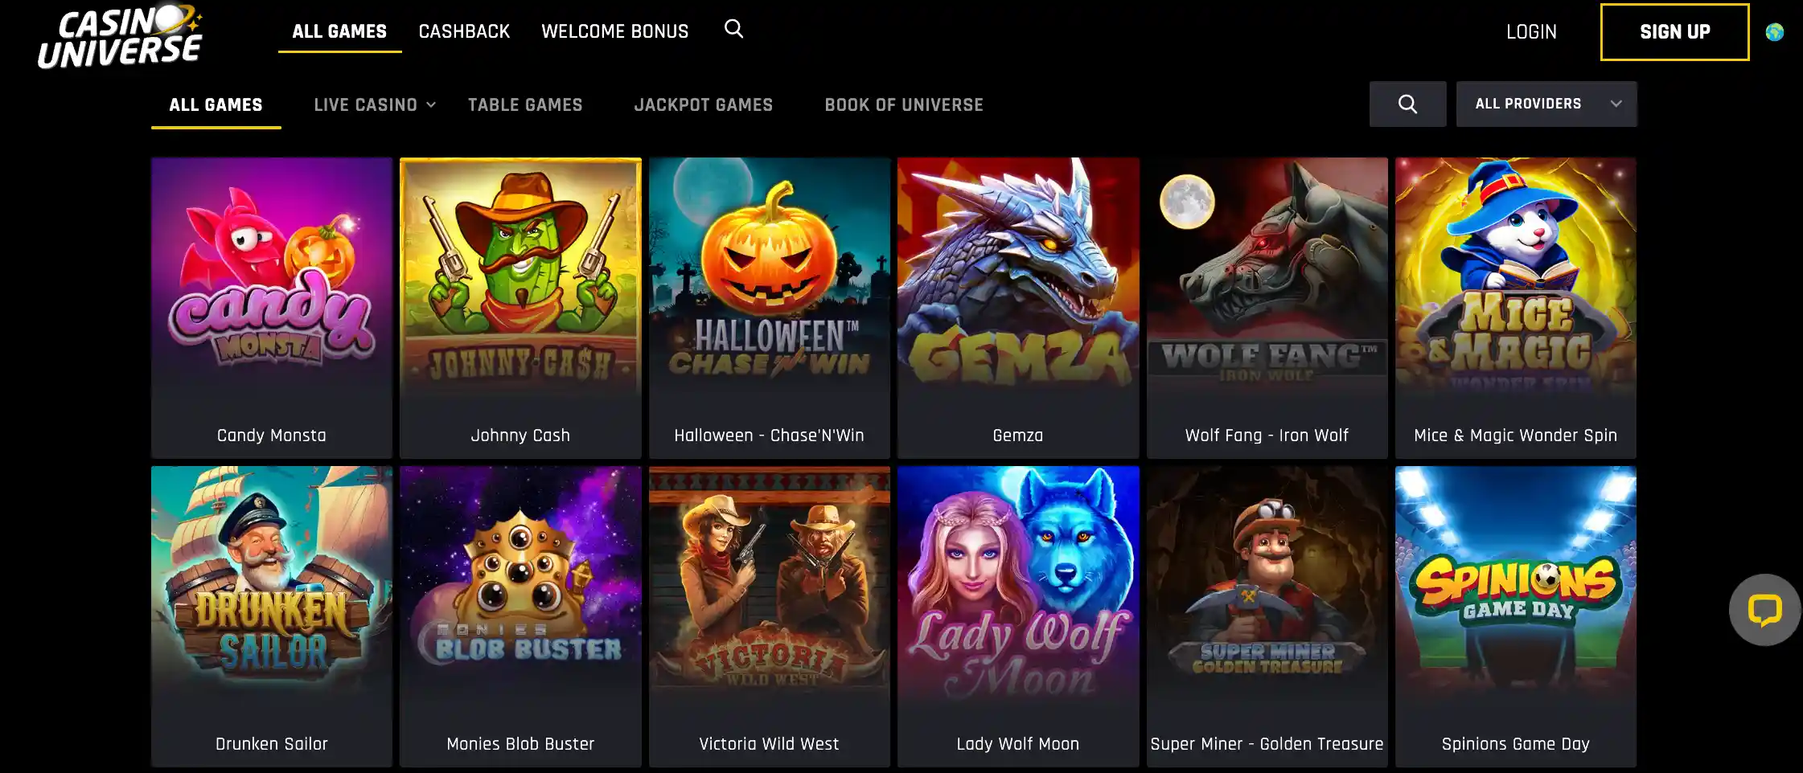This screenshot has height=773, width=1803.
Task: Open the Gemza dragon game tile
Action: click(1018, 308)
